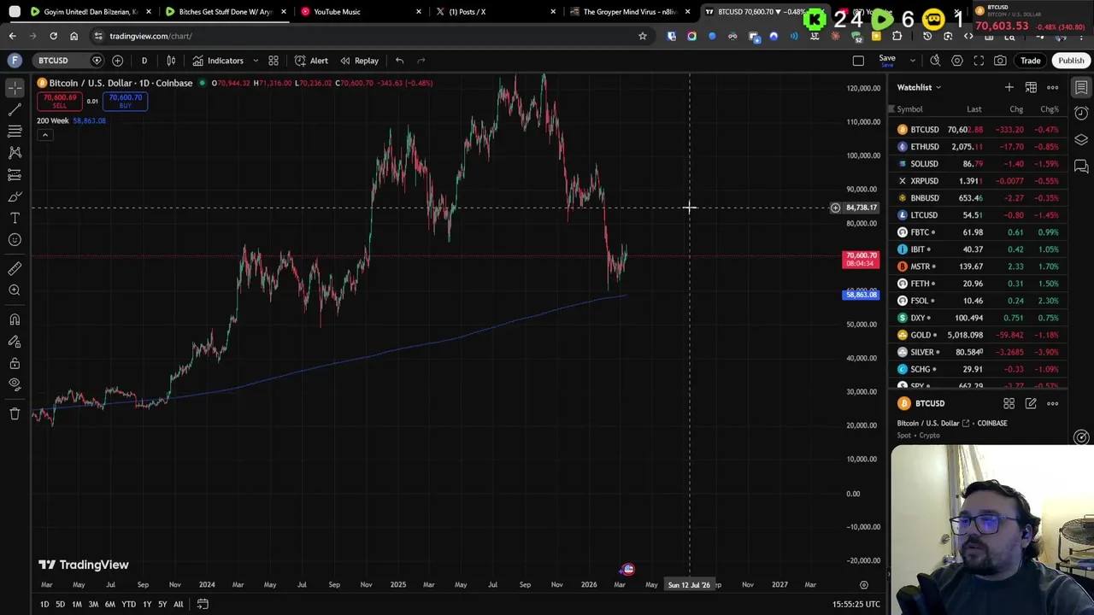
Task: Save the chart layout
Action: pos(887,61)
